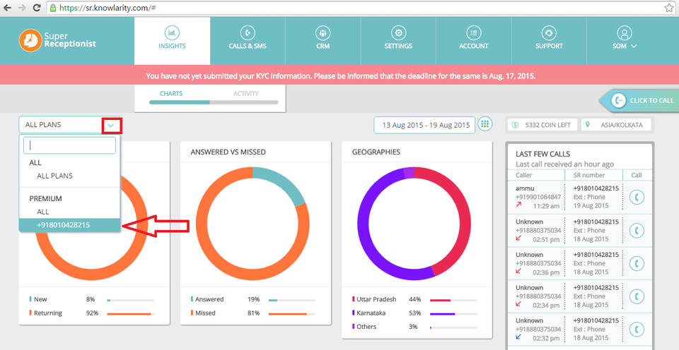This screenshot has width=679, height=350.
Task: Open the 13 Aug - 19 Aug date range
Action: [425, 125]
